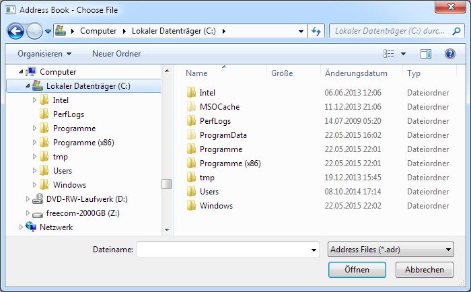The height and width of the screenshot is (292, 471).
Task: Expand the Users tree folder
Action: tap(34, 171)
